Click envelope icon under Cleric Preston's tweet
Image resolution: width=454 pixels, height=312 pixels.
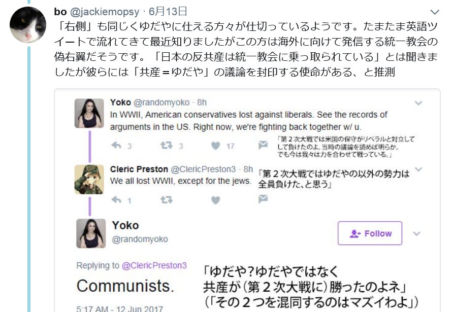pyautogui.click(x=263, y=199)
